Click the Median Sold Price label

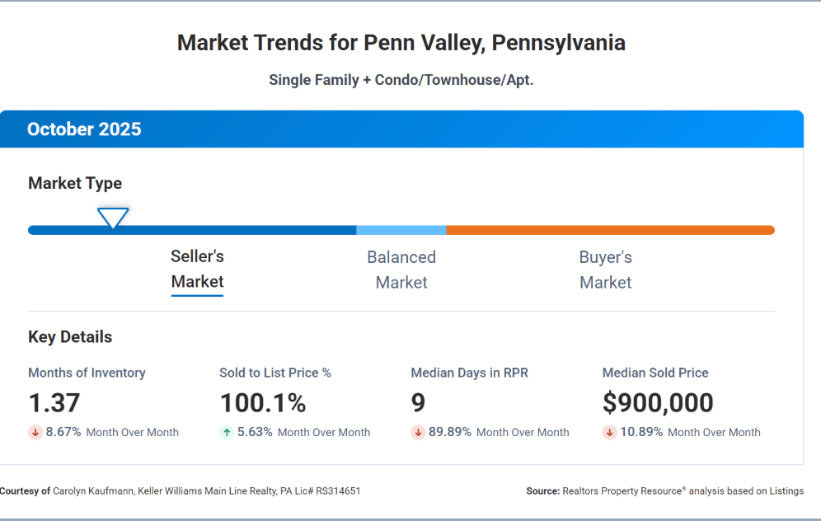pos(655,373)
